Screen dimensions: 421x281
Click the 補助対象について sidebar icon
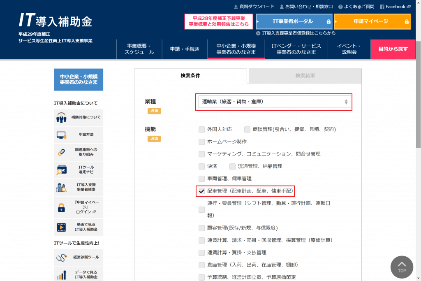click(x=61, y=118)
